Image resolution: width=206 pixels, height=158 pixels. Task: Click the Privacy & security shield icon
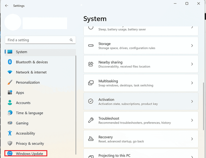point(10,143)
